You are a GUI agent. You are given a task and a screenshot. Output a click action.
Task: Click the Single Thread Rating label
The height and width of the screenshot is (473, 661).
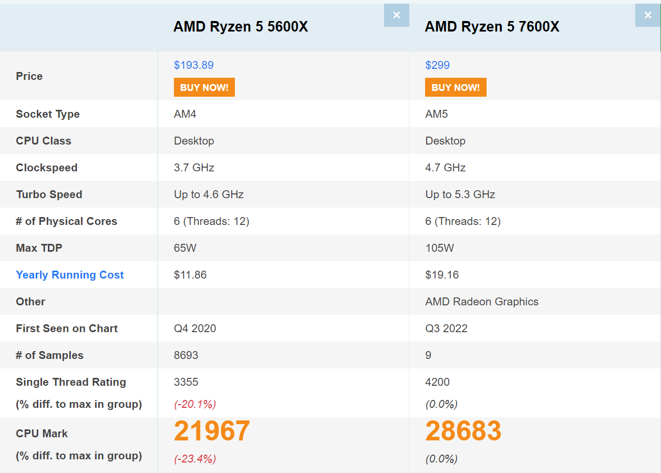(71, 382)
